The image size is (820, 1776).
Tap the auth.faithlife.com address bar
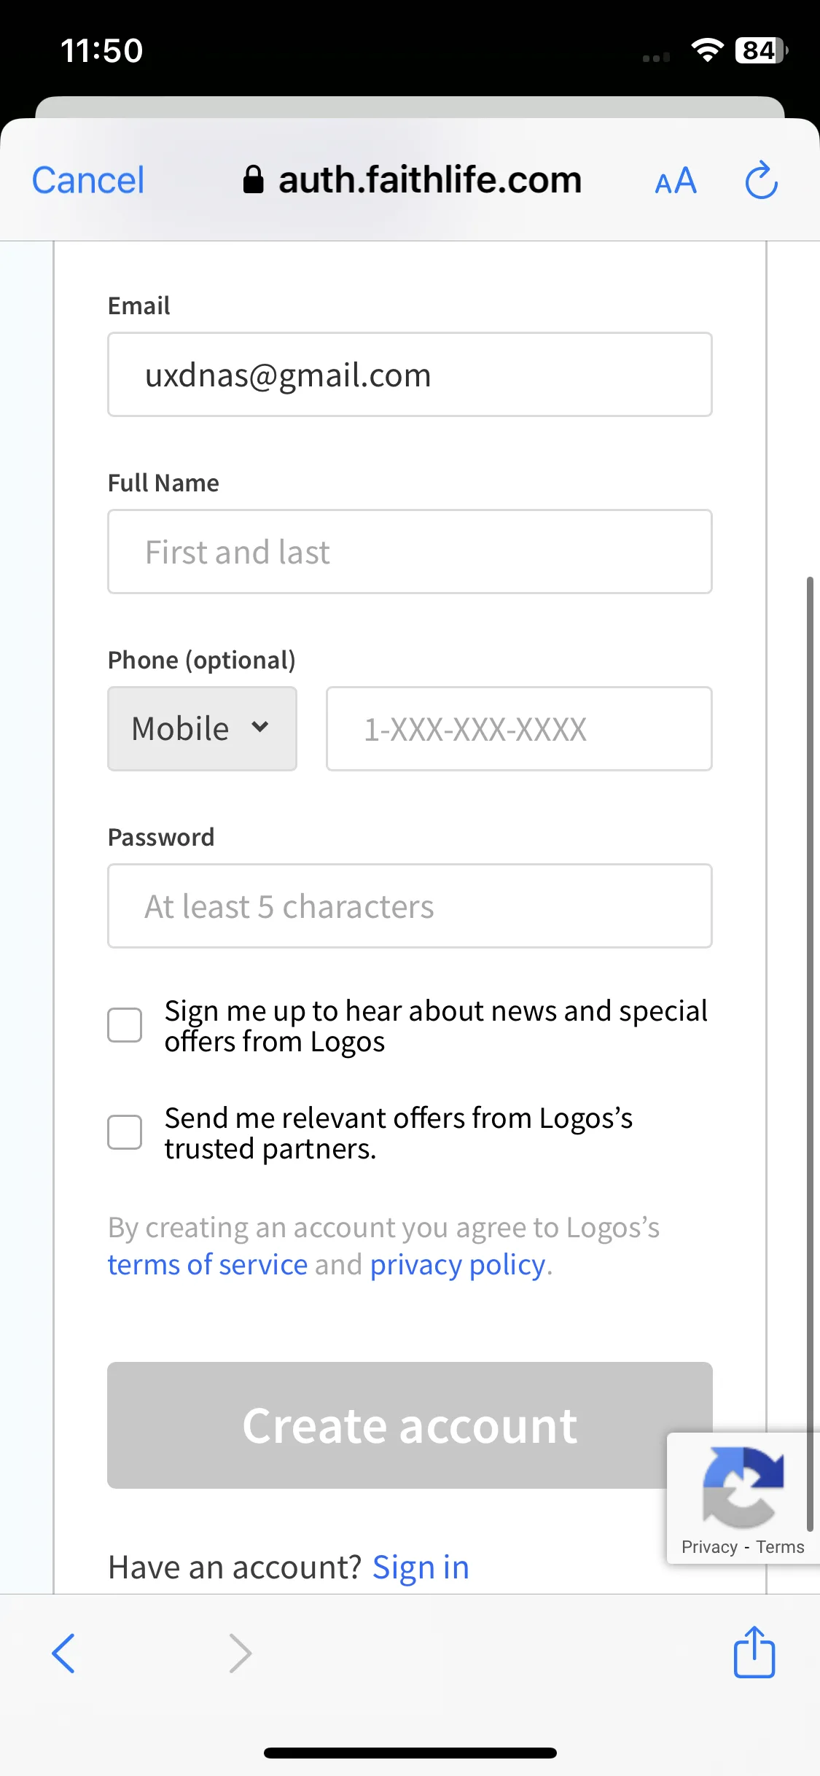pos(413,180)
